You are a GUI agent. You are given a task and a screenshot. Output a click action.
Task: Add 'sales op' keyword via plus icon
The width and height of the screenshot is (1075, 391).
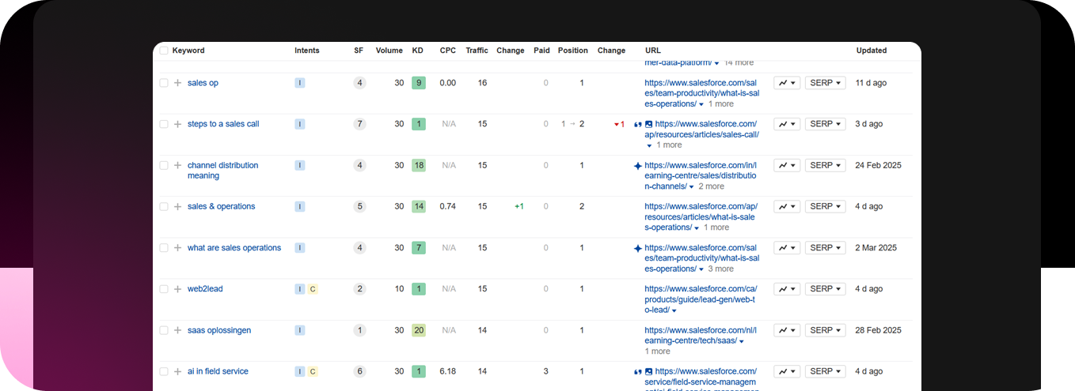[177, 83]
